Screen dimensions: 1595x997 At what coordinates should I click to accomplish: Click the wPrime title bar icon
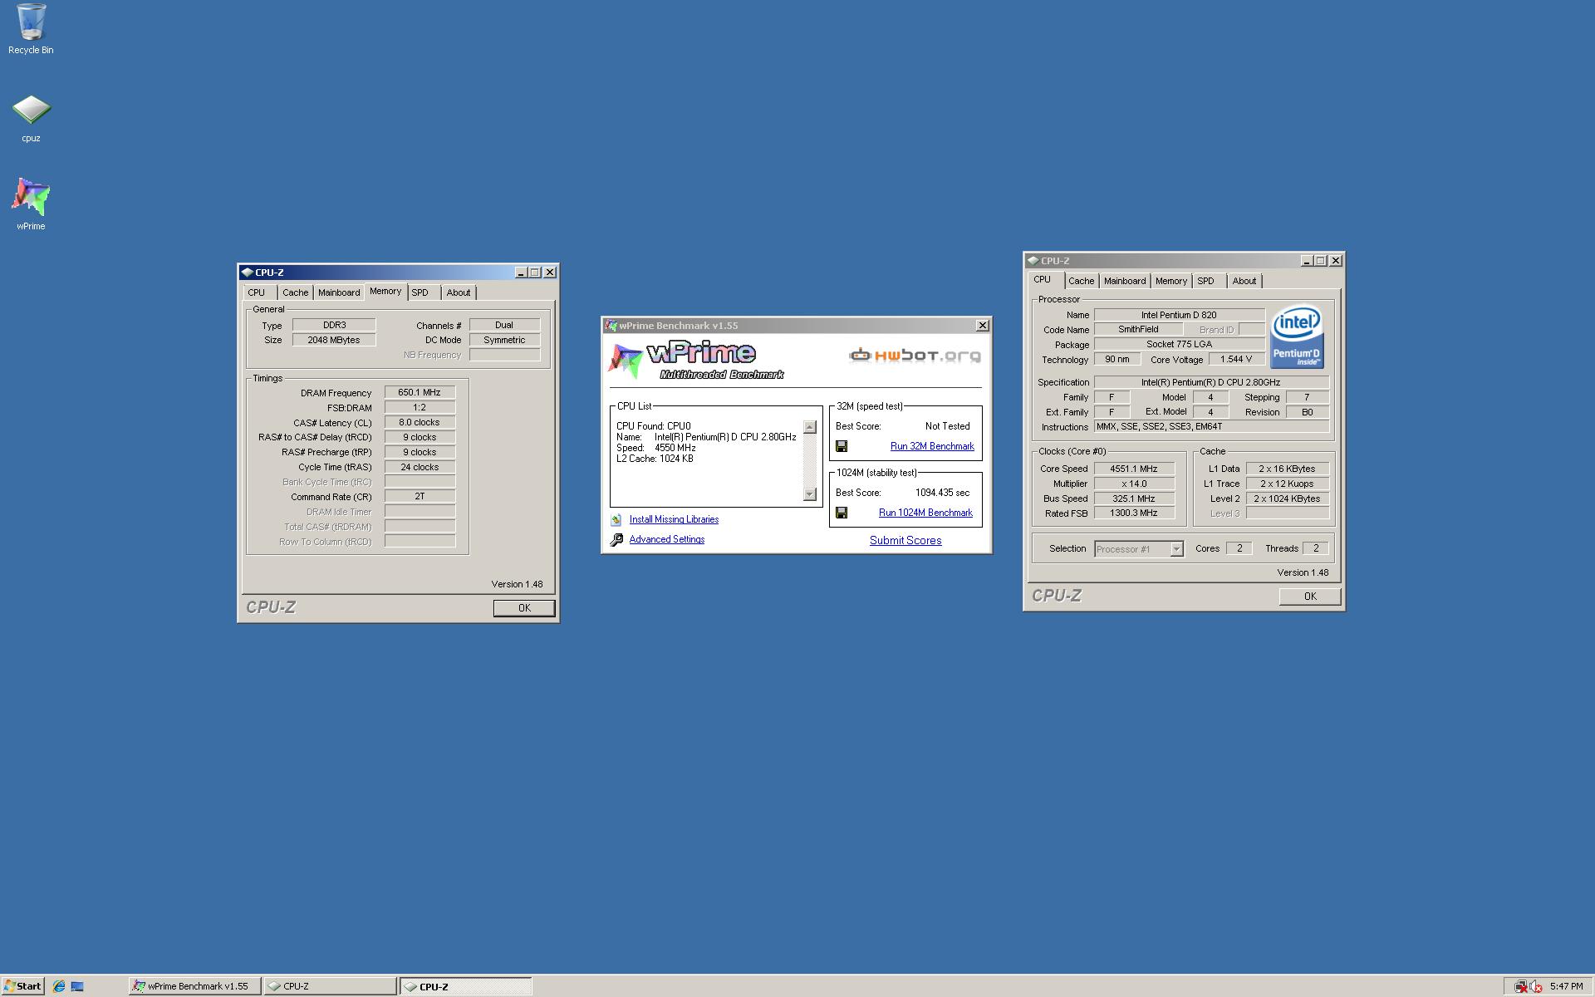tap(611, 326)
